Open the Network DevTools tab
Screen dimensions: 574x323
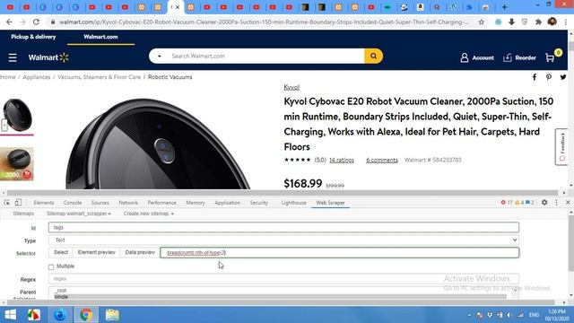coord(128,203)
